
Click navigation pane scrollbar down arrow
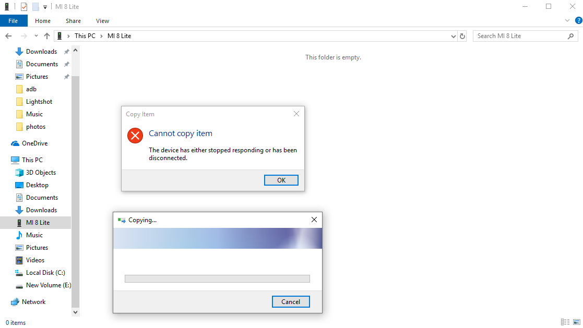pyautogui.click(x=76, y=312)
